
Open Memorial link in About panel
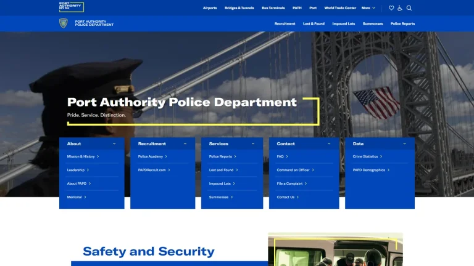pyautogui.click(x=77, y=197)
